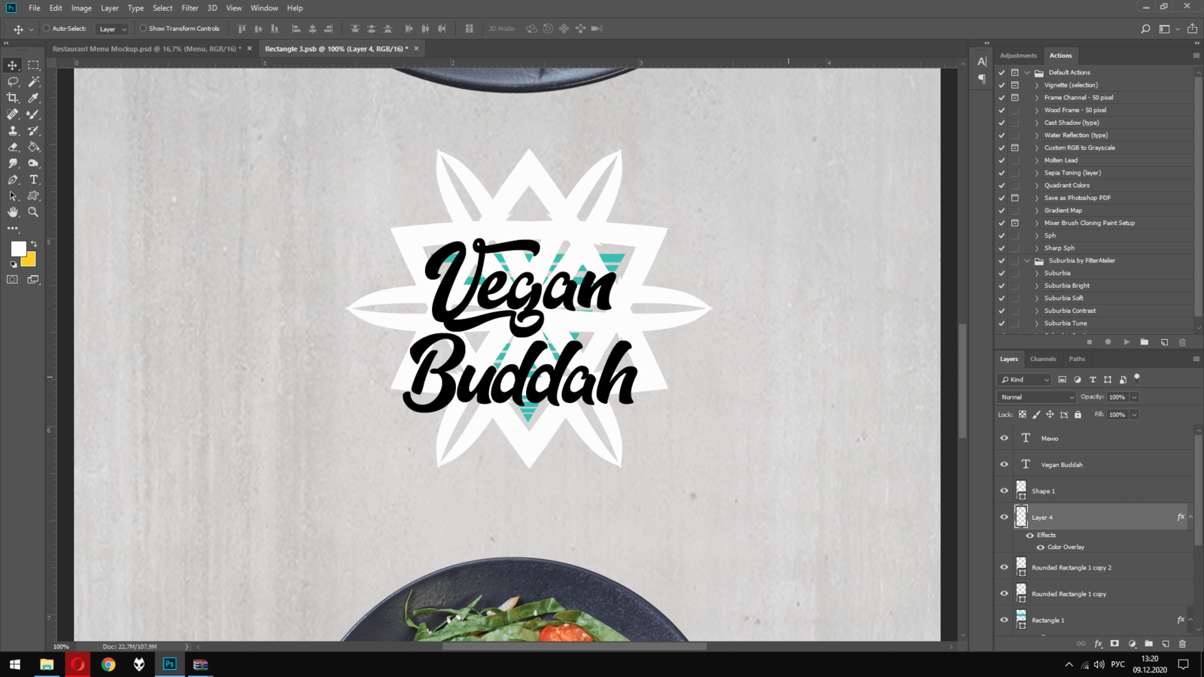This screenshot has height=677, width=1204.
Task: Open the Fill dropdown arrow
Action: [x=1134, y=414]
